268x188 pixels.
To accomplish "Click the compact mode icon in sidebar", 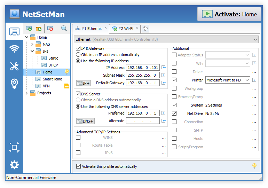I will 14,147.
